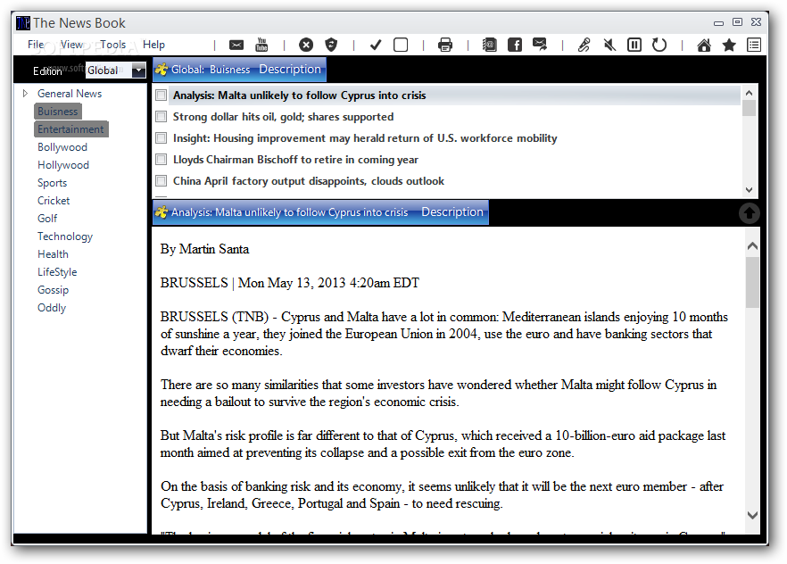Pause reading with pause icon
The image size is (787, 564).
(634, 46)
